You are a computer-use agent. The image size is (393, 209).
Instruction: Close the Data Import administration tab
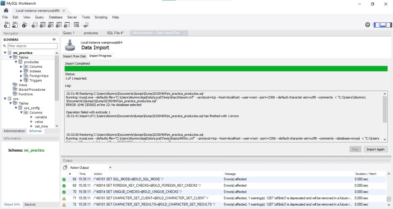click(x=185, y=33)
